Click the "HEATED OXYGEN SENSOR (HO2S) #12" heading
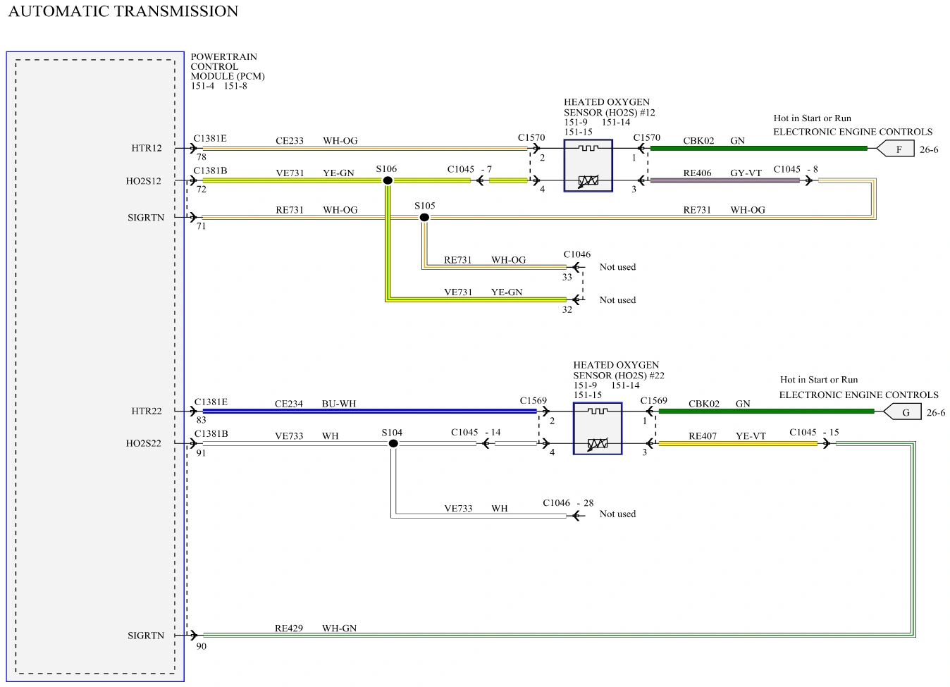The width and height of the screenshot is (950, 687). (610, 107)
